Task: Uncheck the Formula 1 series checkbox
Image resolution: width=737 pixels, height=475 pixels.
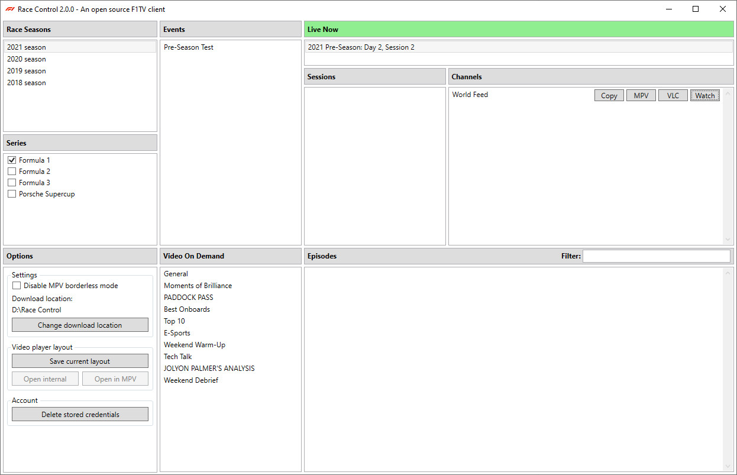Action: click(12, 160)
